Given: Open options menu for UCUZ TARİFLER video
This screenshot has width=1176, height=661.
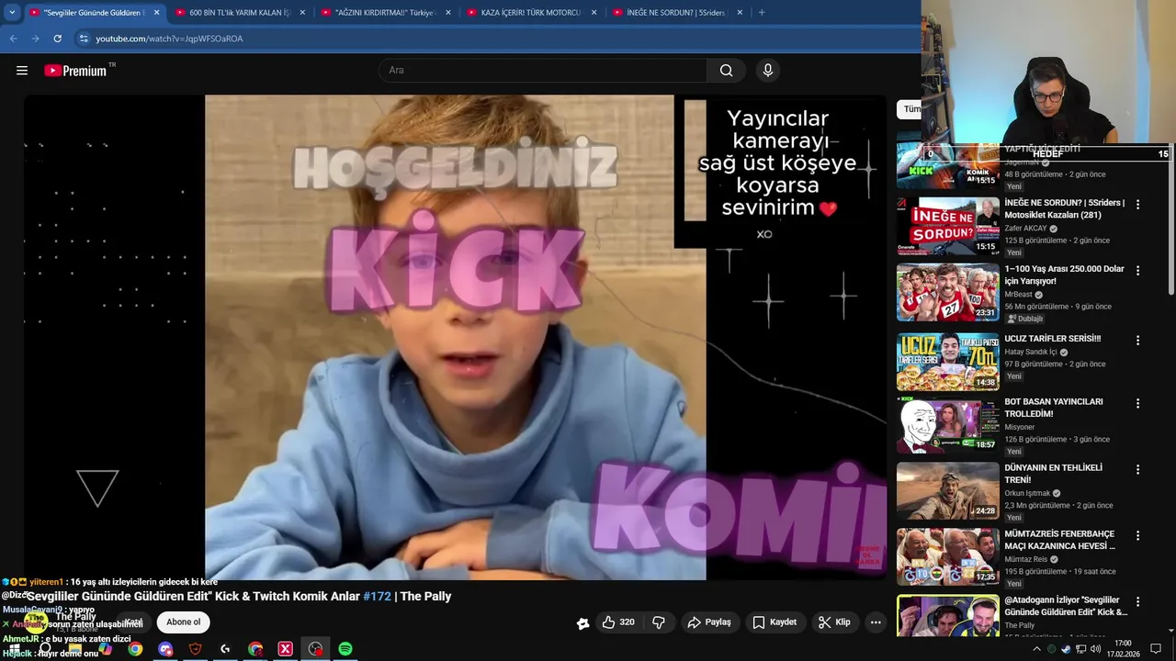Looking at the screenshot, I should [x=1137, y=341].
